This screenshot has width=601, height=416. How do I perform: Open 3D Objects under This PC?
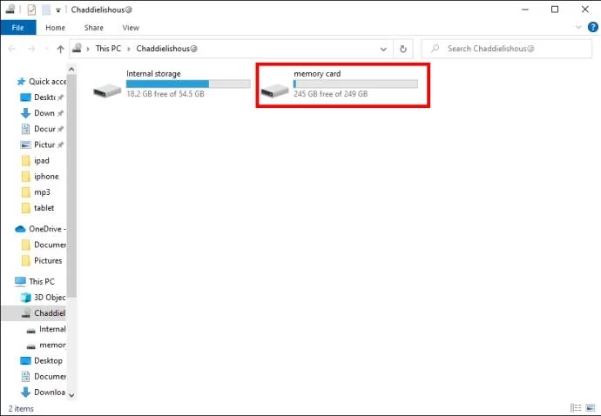(43, 298)
